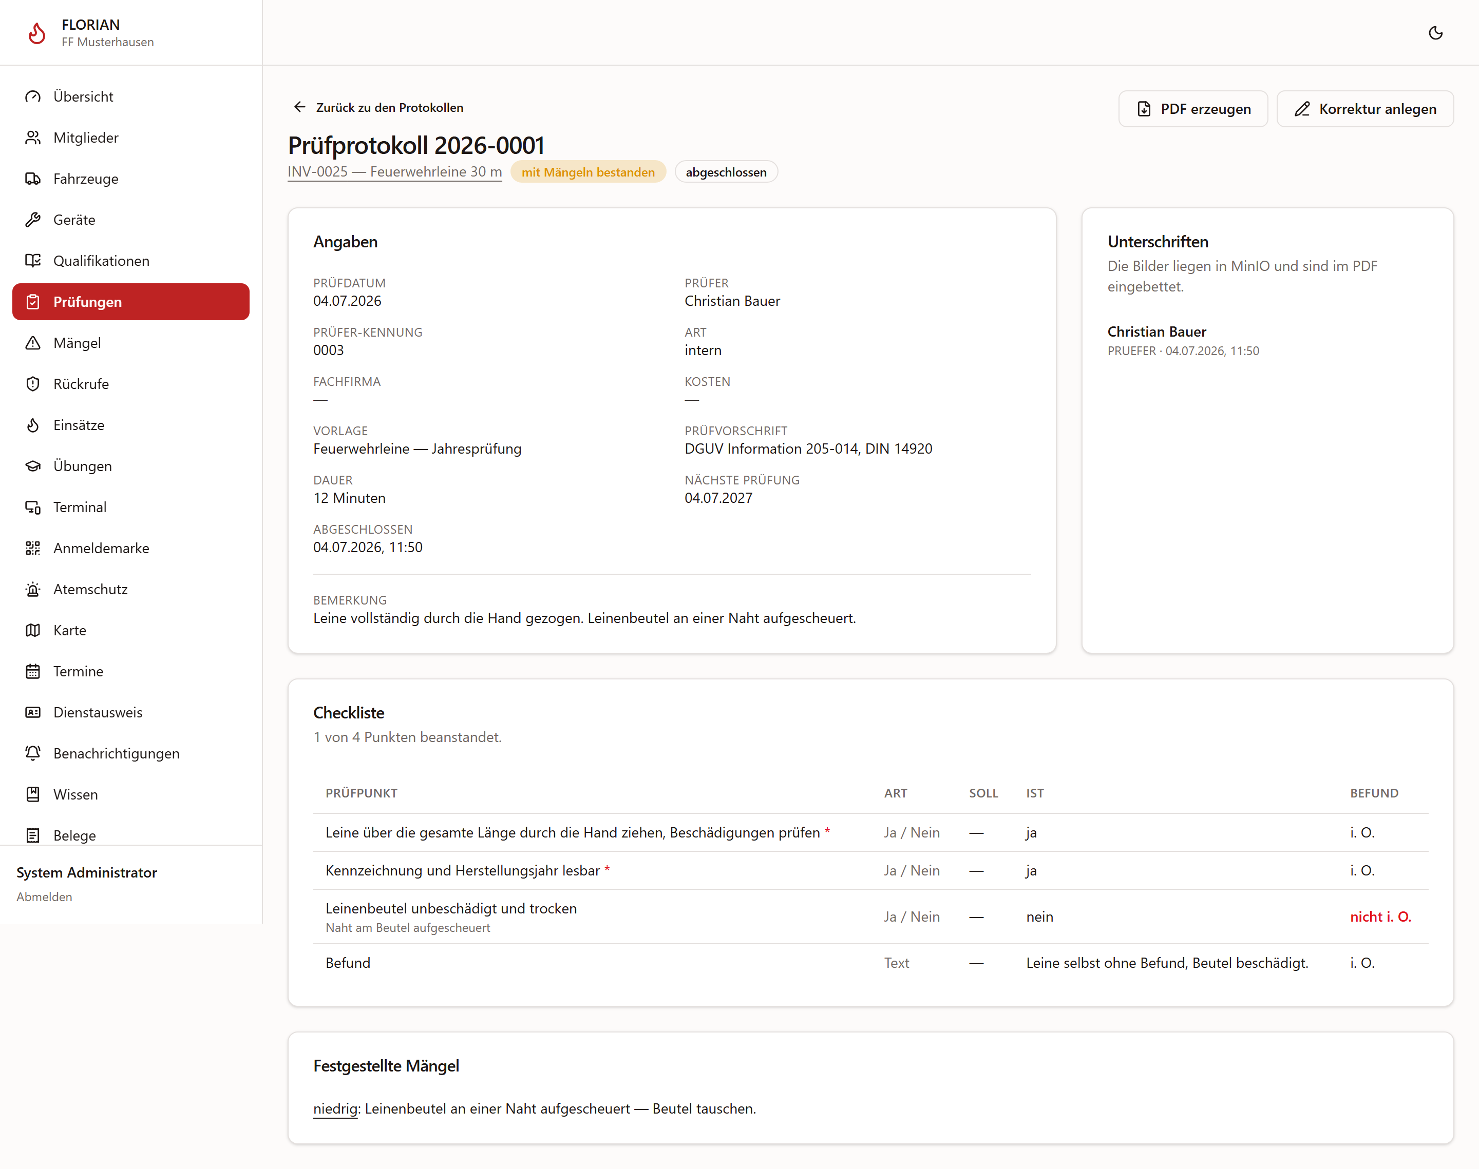Toggle dark mode with moon icon
This screenshot has width=1479, height=1169.
1435,33
